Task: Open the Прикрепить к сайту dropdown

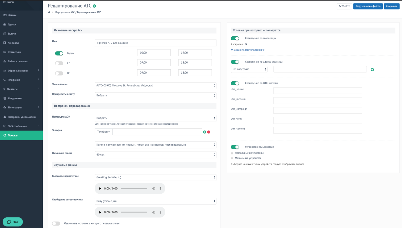Action: coord(156,96)
